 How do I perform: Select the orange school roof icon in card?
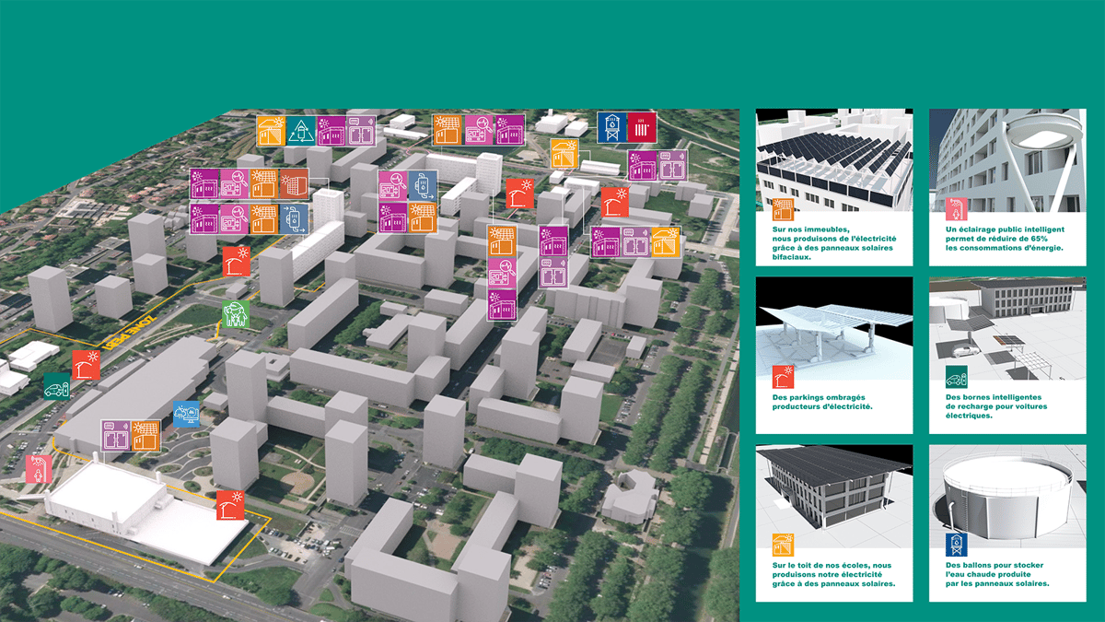click(x=784, y=545)
